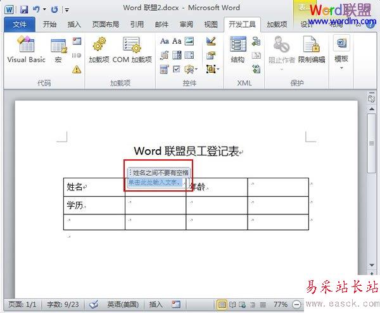Insert Combo Box content control
Image resolution: width=380 pixels, height=313 pixels.
click(177, 56)
